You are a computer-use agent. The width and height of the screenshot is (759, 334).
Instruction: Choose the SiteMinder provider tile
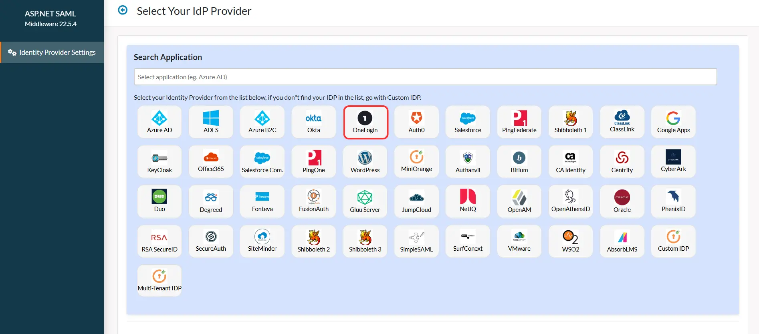[262, 241]
